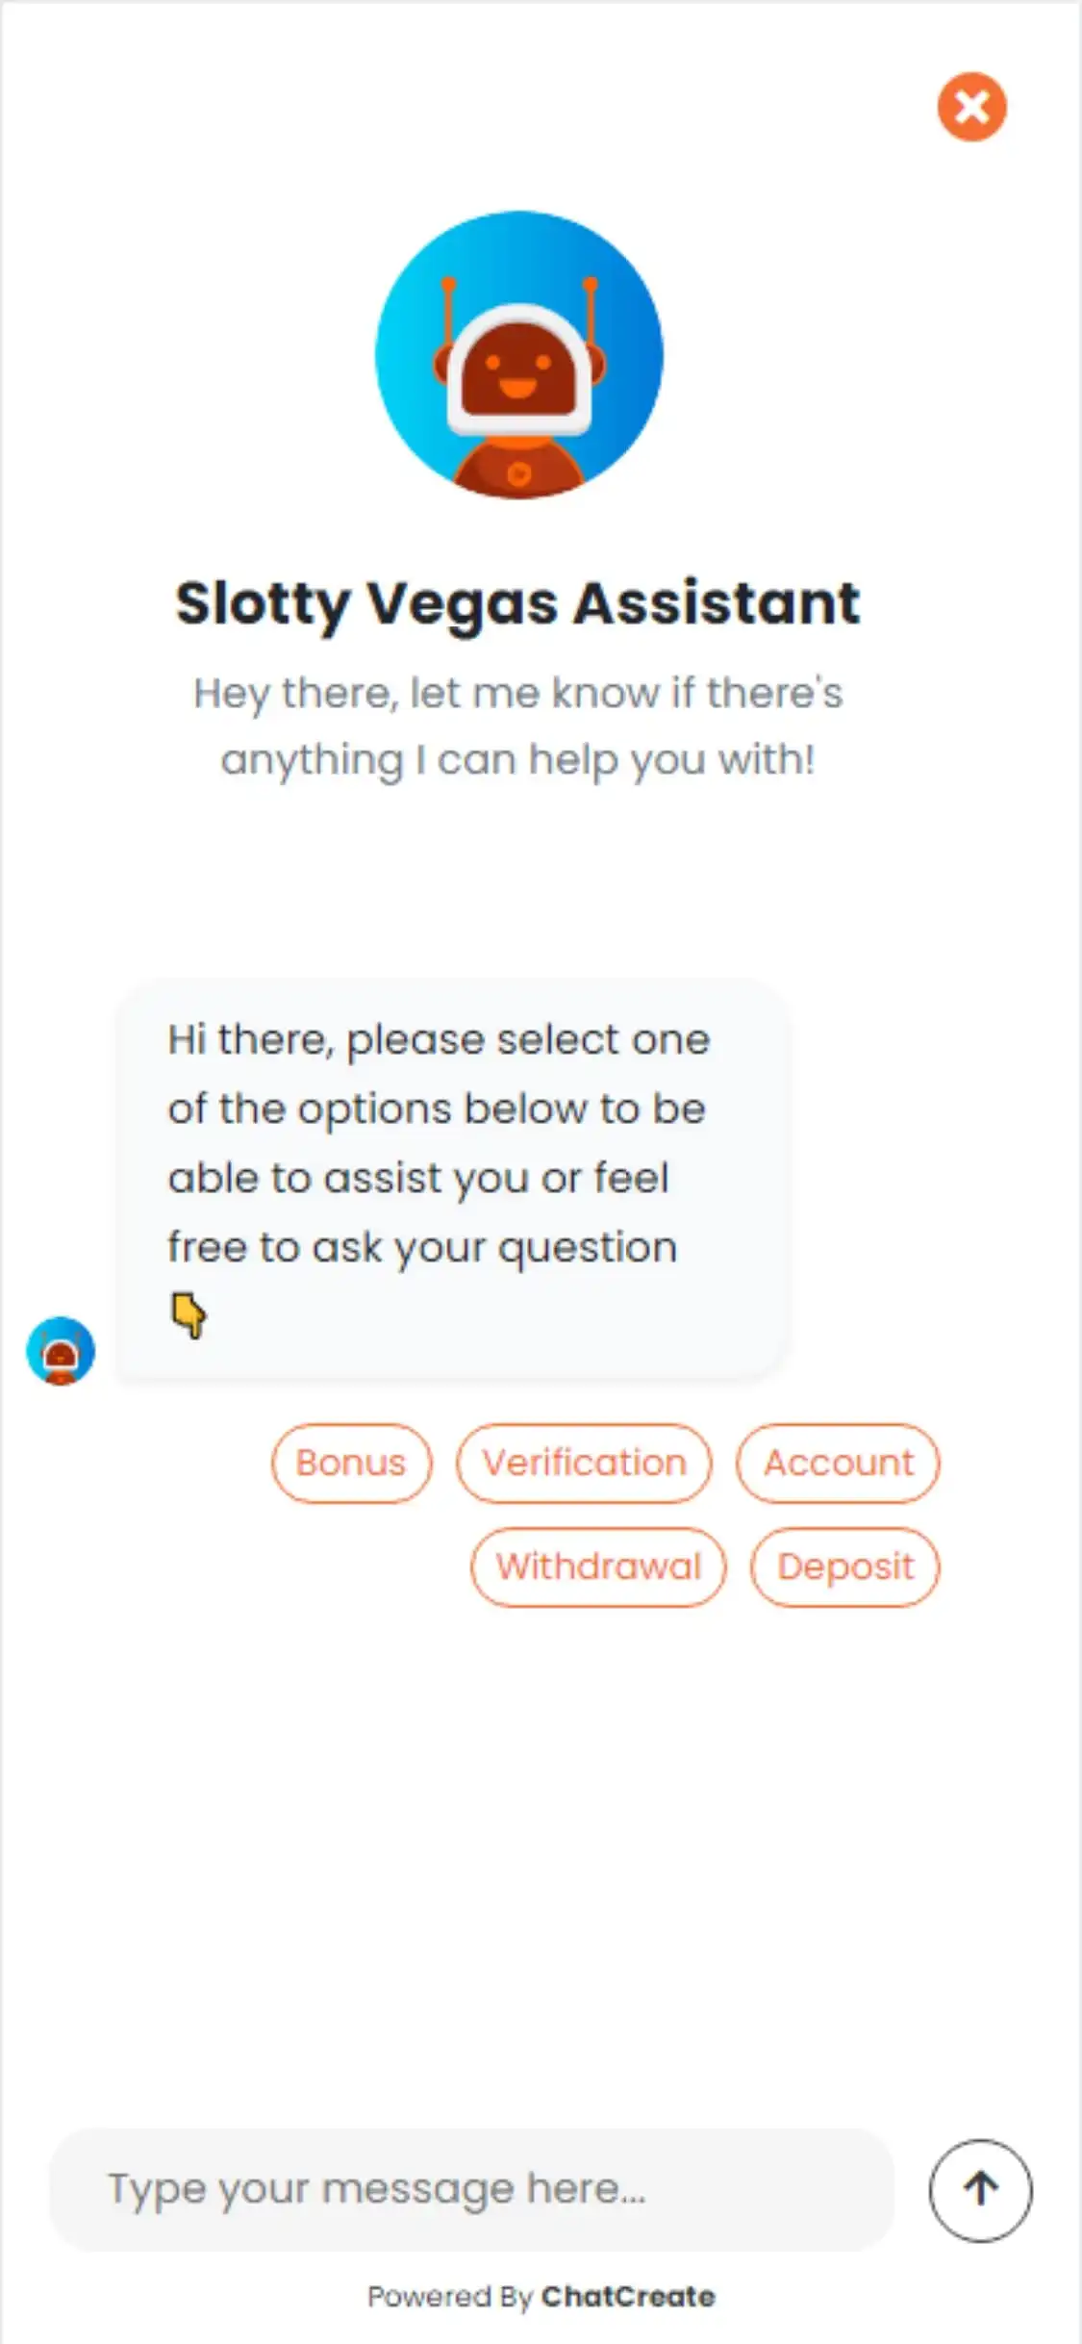1082x2344 pixels.
Task: Click the pointing-down hand emoji
Action: coord(189,1314)
